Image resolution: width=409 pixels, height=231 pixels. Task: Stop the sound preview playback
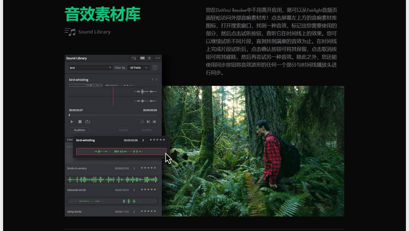pyautogui.click(x=80, y=122)
